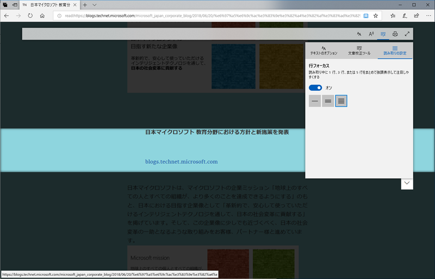Toggle reading view icon in address bar
The image size is (435, 279).
pos(366,16)
